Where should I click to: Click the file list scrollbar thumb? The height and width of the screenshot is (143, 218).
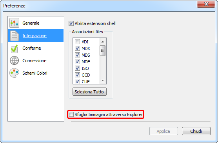103,50
